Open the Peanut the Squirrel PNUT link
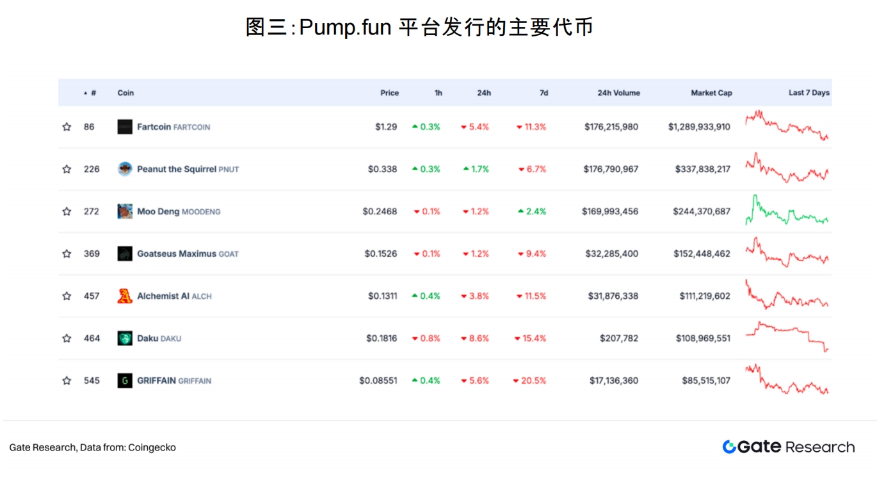This screenshot has width=877, height=478. pos(188,169)
